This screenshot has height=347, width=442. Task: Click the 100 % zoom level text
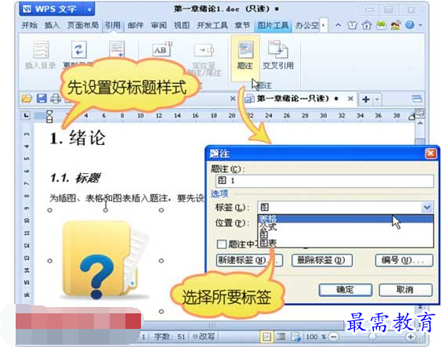pos(316,337)
